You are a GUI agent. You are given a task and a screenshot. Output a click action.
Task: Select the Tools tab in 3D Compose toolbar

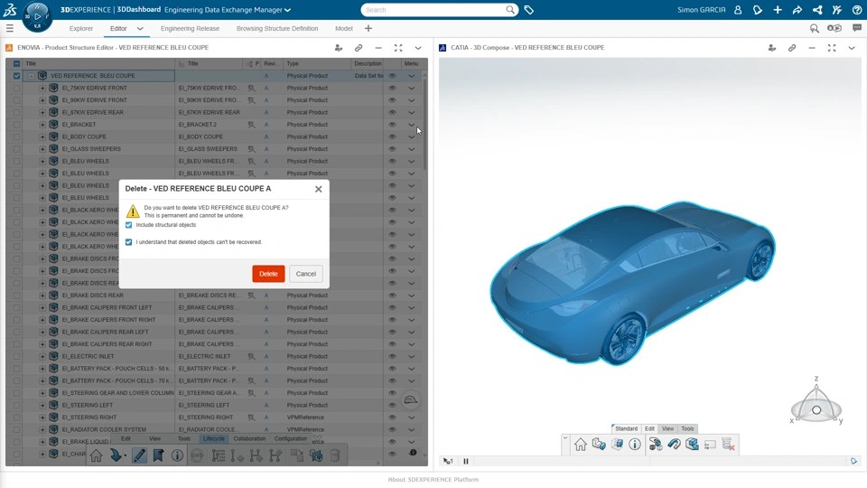pyautogui.click(x=687, y=428)
